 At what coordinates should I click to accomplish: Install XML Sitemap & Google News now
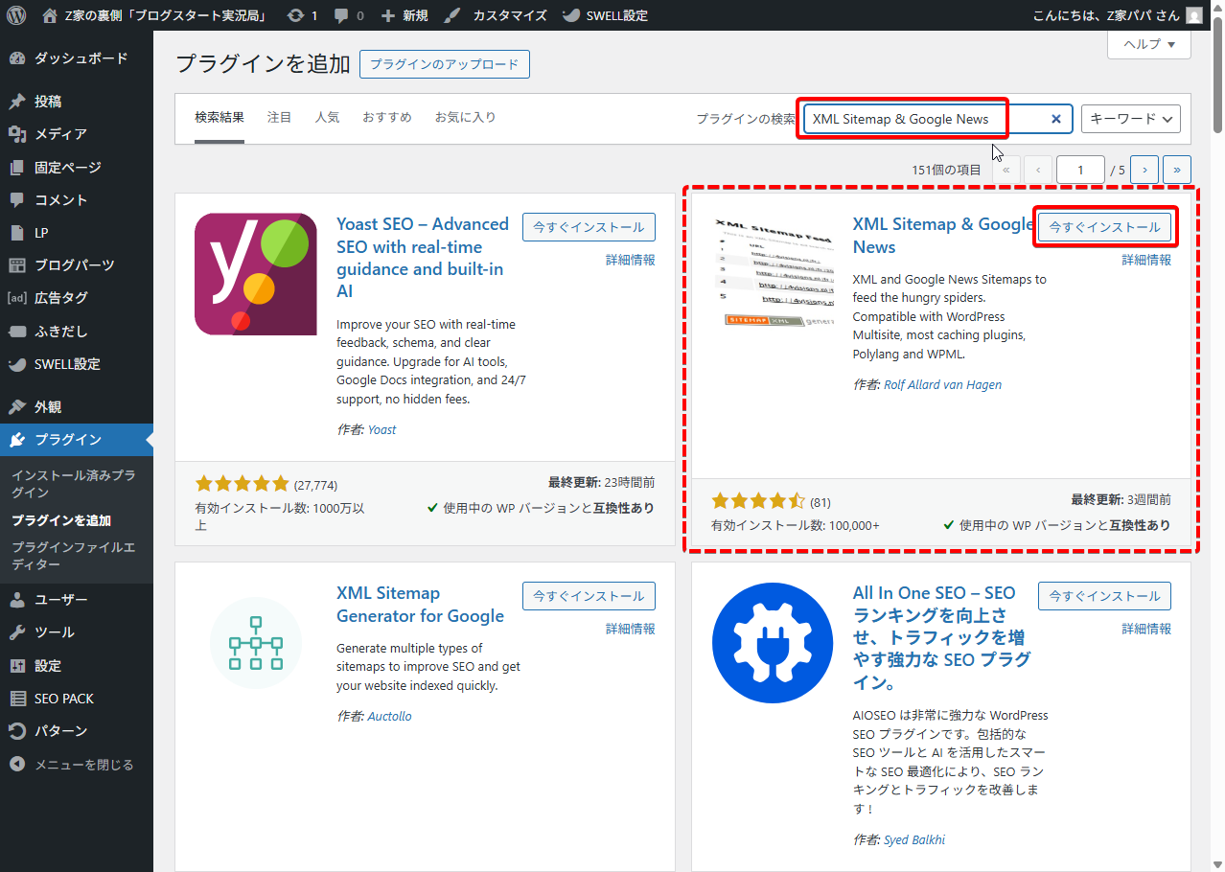tap(1104, 227)
